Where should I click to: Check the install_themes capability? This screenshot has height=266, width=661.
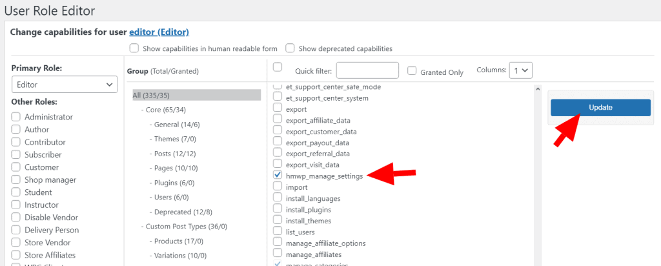(278, 220)
